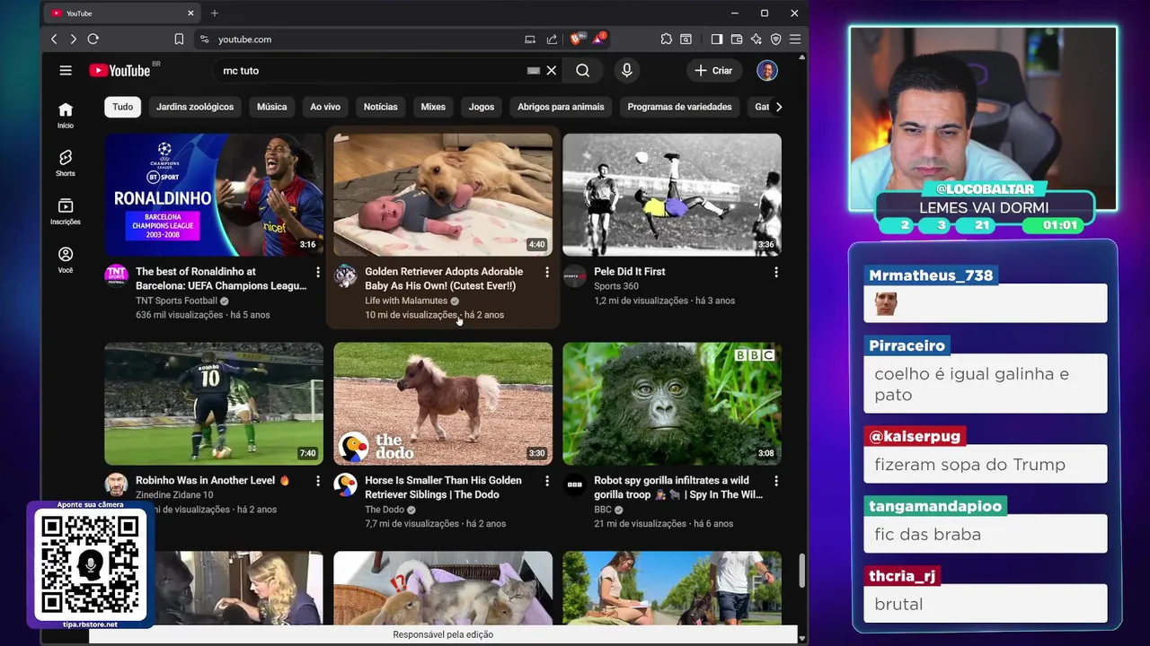Select the Tudo filter chip
This screenshot has width=1150, height=646.
(x=123, y=107)
